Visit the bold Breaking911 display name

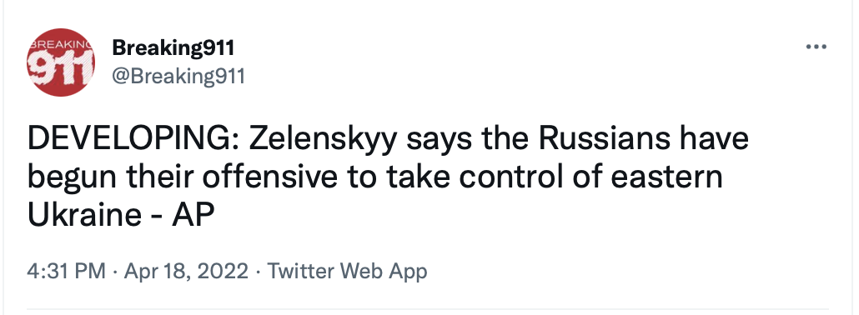tap(173, 48)
